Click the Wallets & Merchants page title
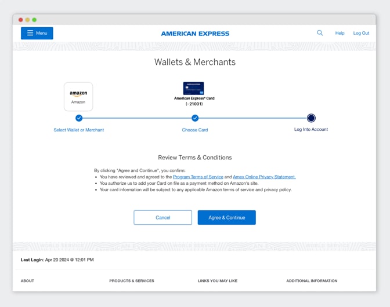 (195, 62)
